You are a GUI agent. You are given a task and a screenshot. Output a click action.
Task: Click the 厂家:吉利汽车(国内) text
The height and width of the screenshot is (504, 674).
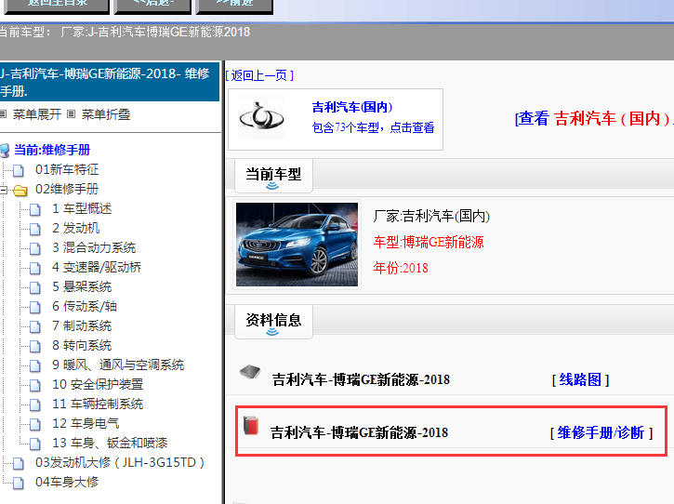(x=431, y=216)
